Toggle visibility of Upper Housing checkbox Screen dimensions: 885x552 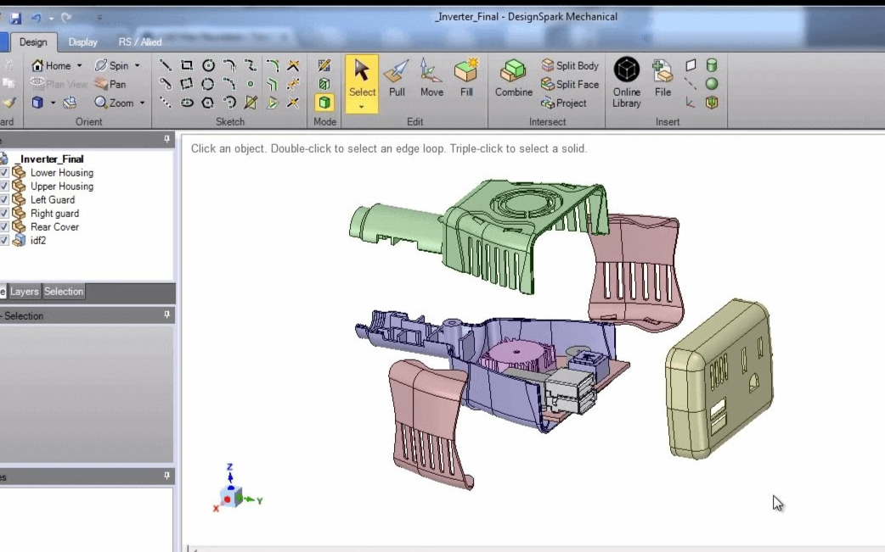[x=4, y=186]
